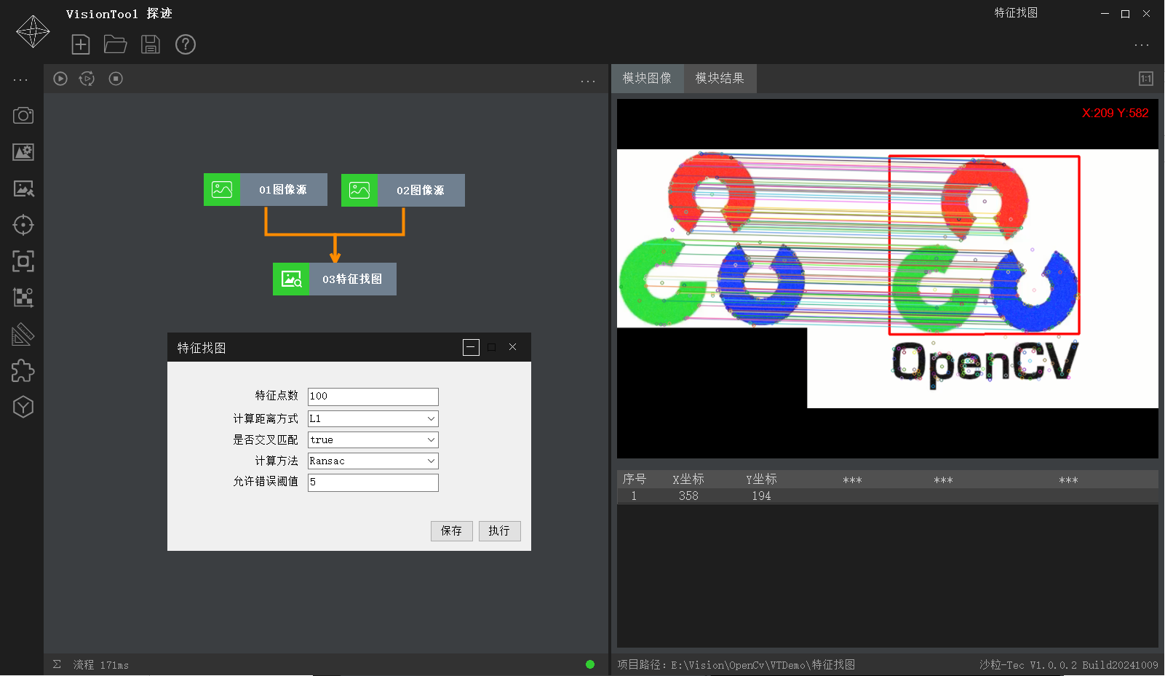
Task: Open image settings sidebar icon with gear
Action: (23, 152)
